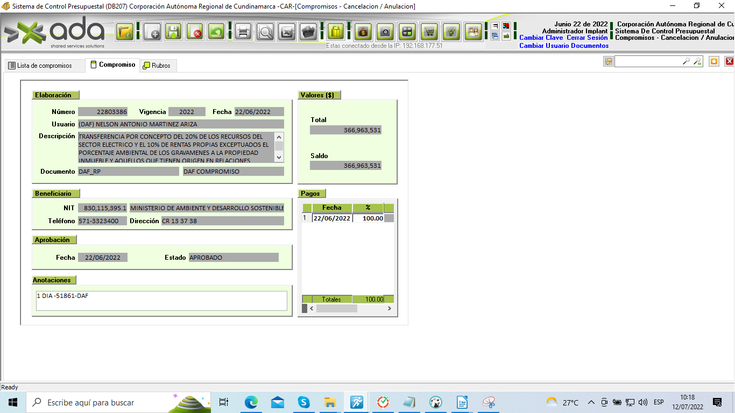Switch to Lista de compromisos tab
Viewport: 735px width, 413px height.
[40, 66]
